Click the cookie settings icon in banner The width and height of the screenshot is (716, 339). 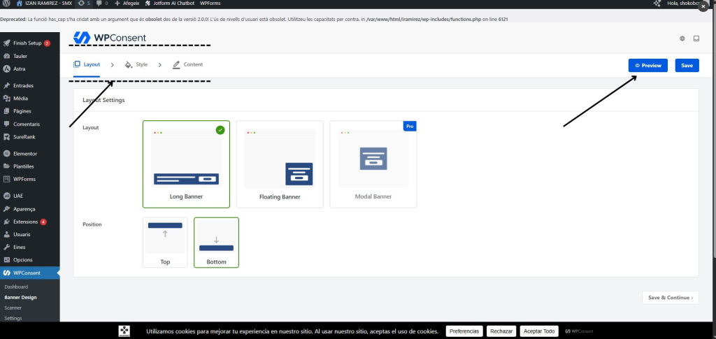tap(124, 331)
